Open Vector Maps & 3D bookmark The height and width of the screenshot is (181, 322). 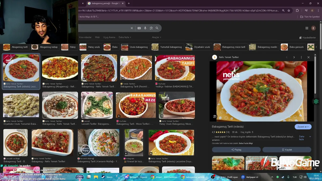[x=89, y=17]
